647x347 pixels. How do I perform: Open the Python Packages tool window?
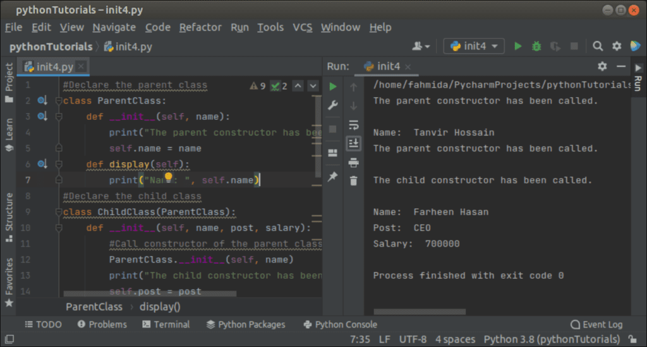pos(246,324)
